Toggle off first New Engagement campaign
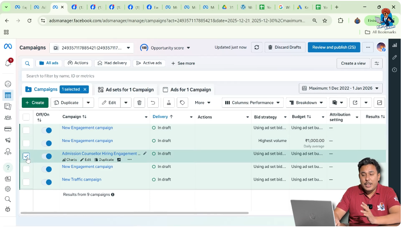The height and width of the screenshot is (228, 402). 47,130
